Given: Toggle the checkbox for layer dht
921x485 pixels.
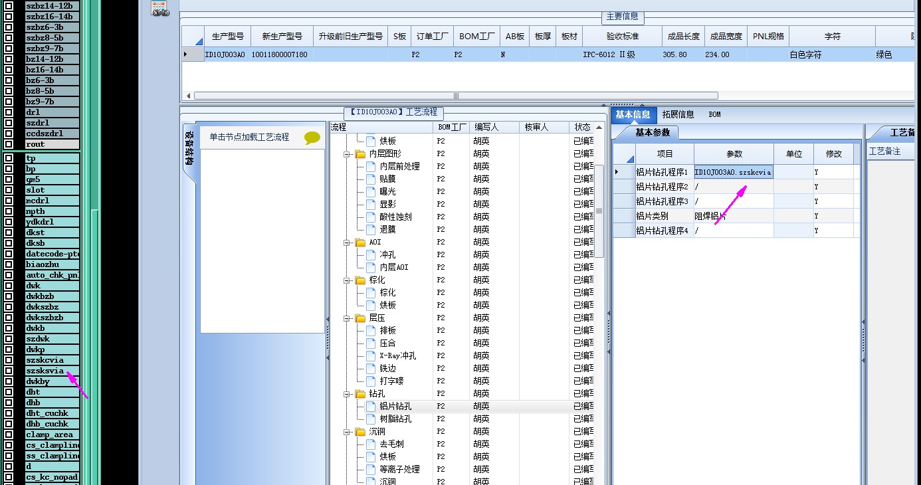Looking at the screenshot, I should (9, 392).
